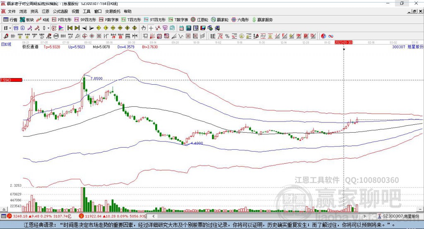Image resolution: width=424 pixels, height=229 pixels.
Task: Click the 2023-01-30 date marker
Action: click(x=343, y=43)
